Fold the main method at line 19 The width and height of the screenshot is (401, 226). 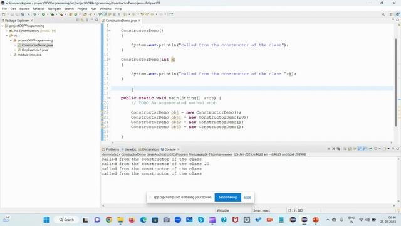[x=110, y=98]
